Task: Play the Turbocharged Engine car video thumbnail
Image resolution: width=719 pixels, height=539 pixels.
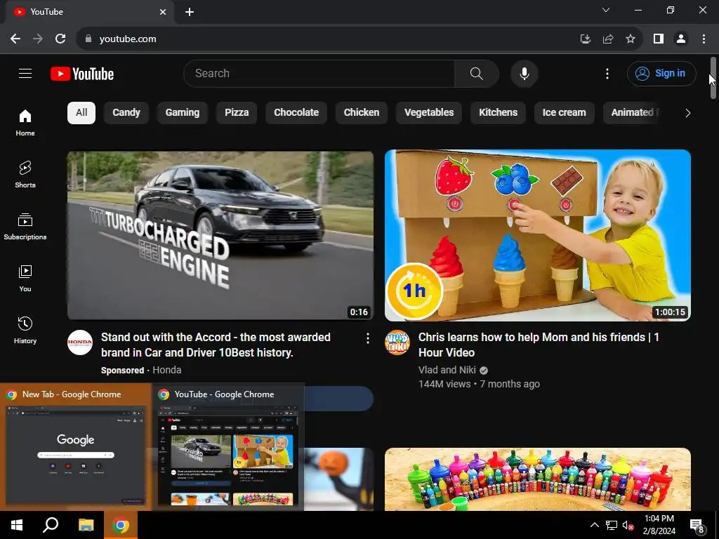Action: coord(220,235)
